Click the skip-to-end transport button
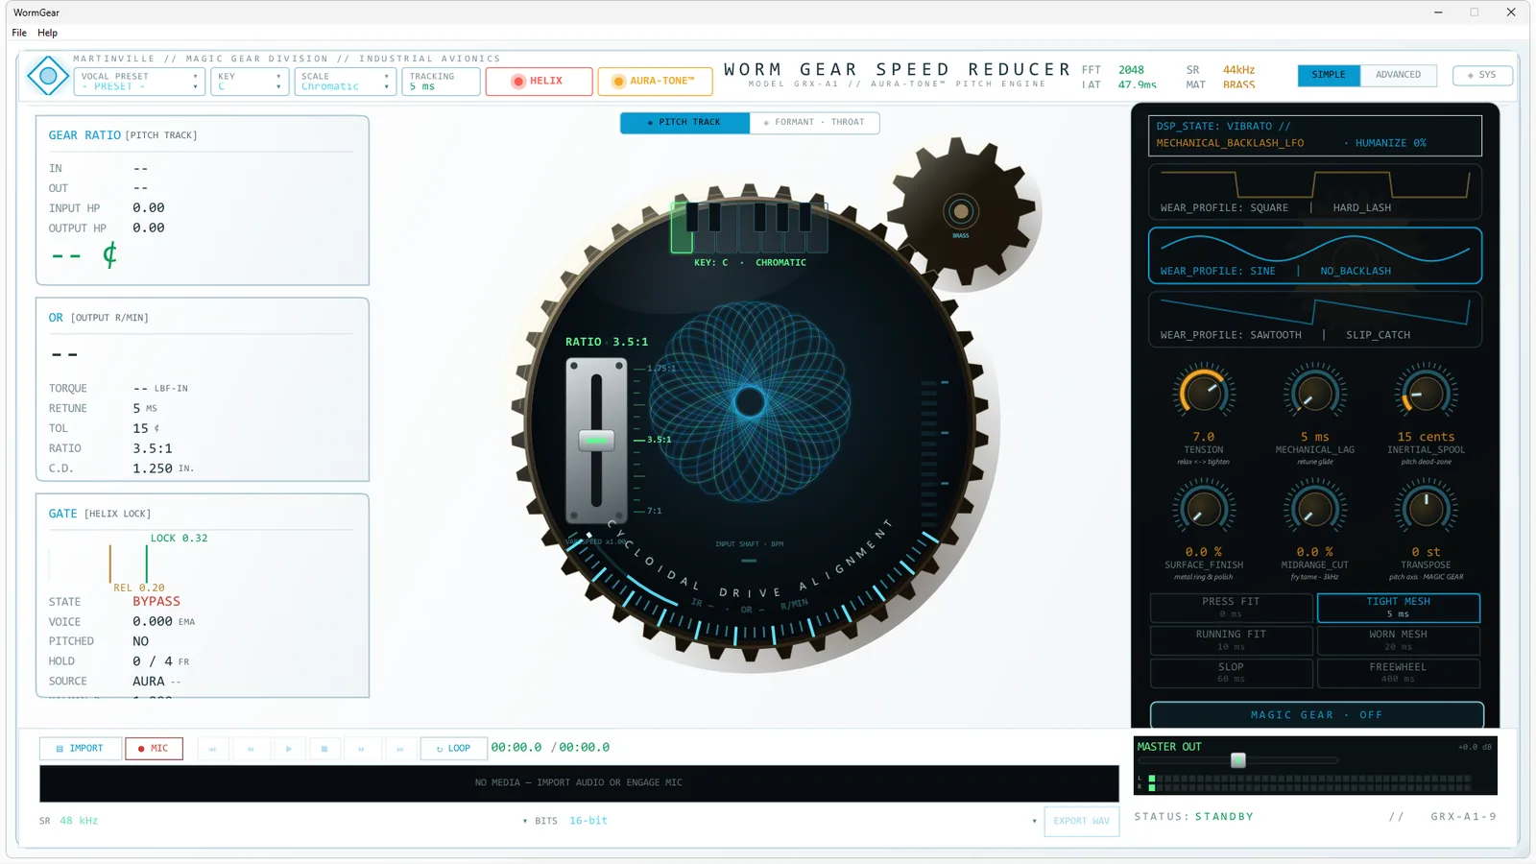1536x864 pixels. click(400, 749)
